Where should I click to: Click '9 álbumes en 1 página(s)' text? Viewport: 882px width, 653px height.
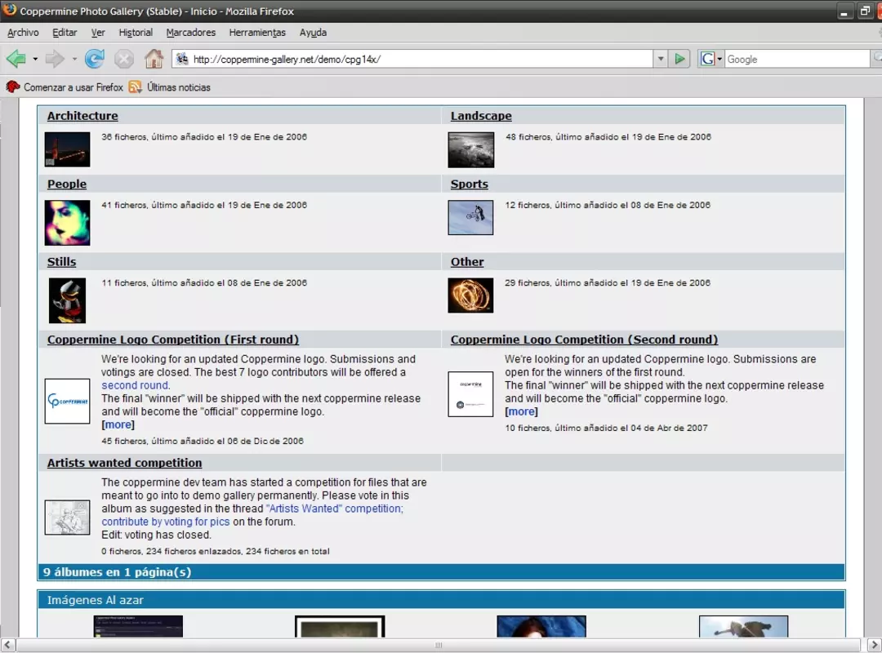(117, 572)
